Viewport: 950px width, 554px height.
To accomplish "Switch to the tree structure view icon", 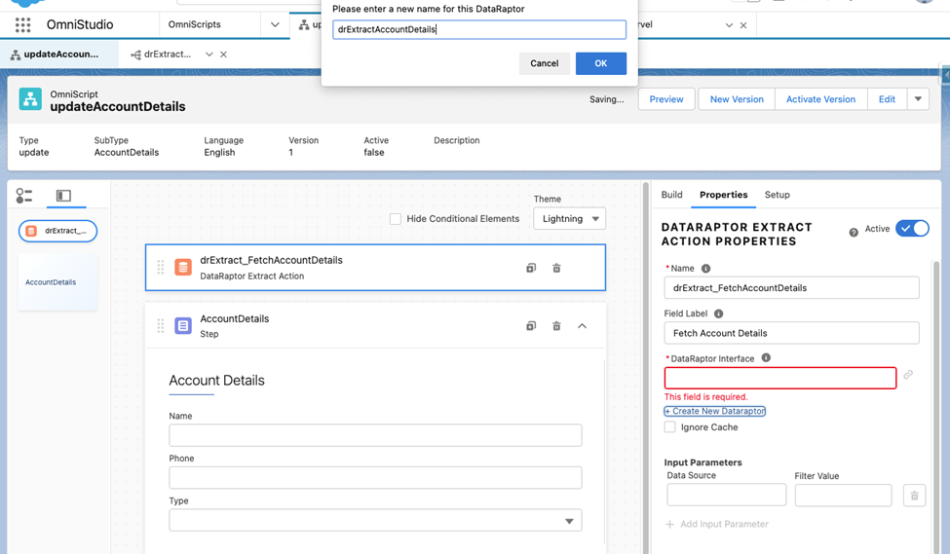I will pos(24,195).
